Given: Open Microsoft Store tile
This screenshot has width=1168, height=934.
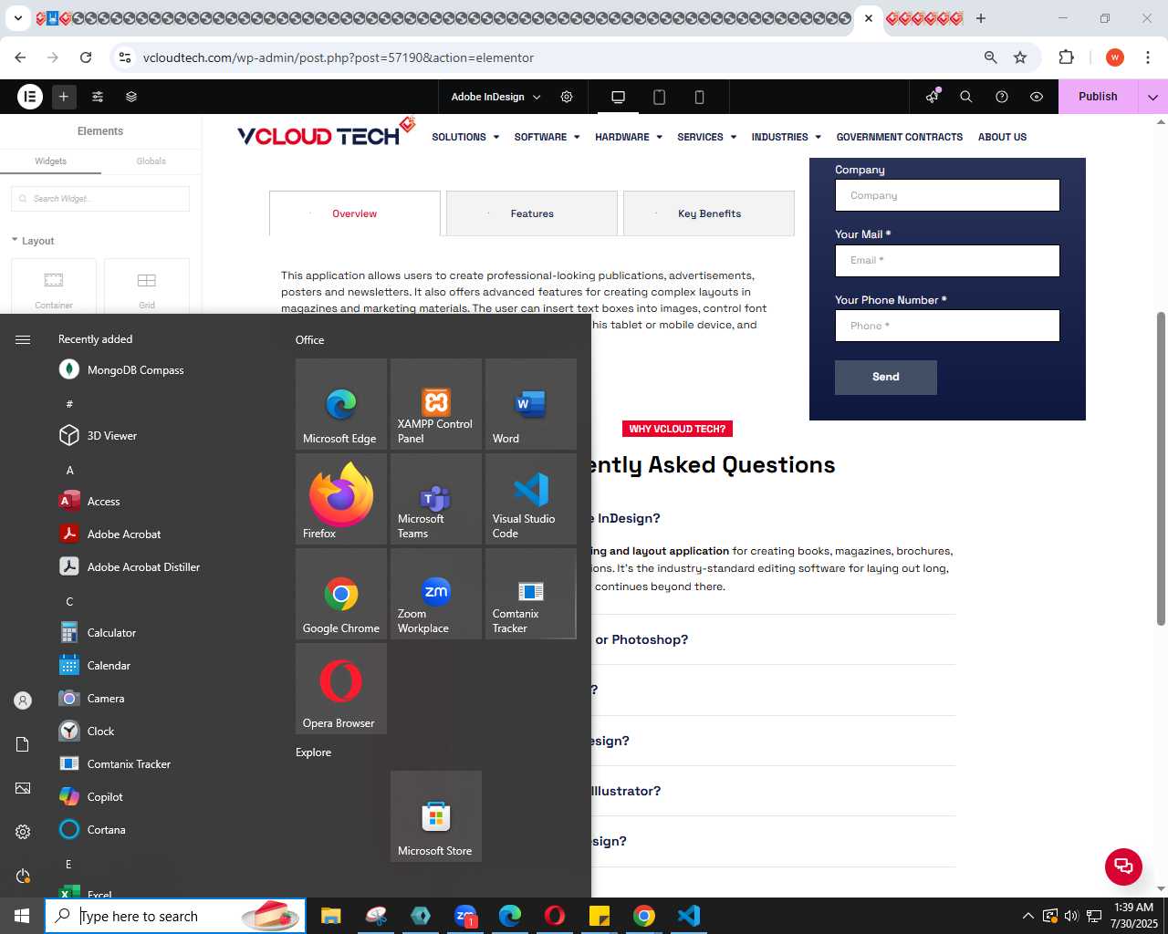Looking at the screenshot, I should point(436,816).
